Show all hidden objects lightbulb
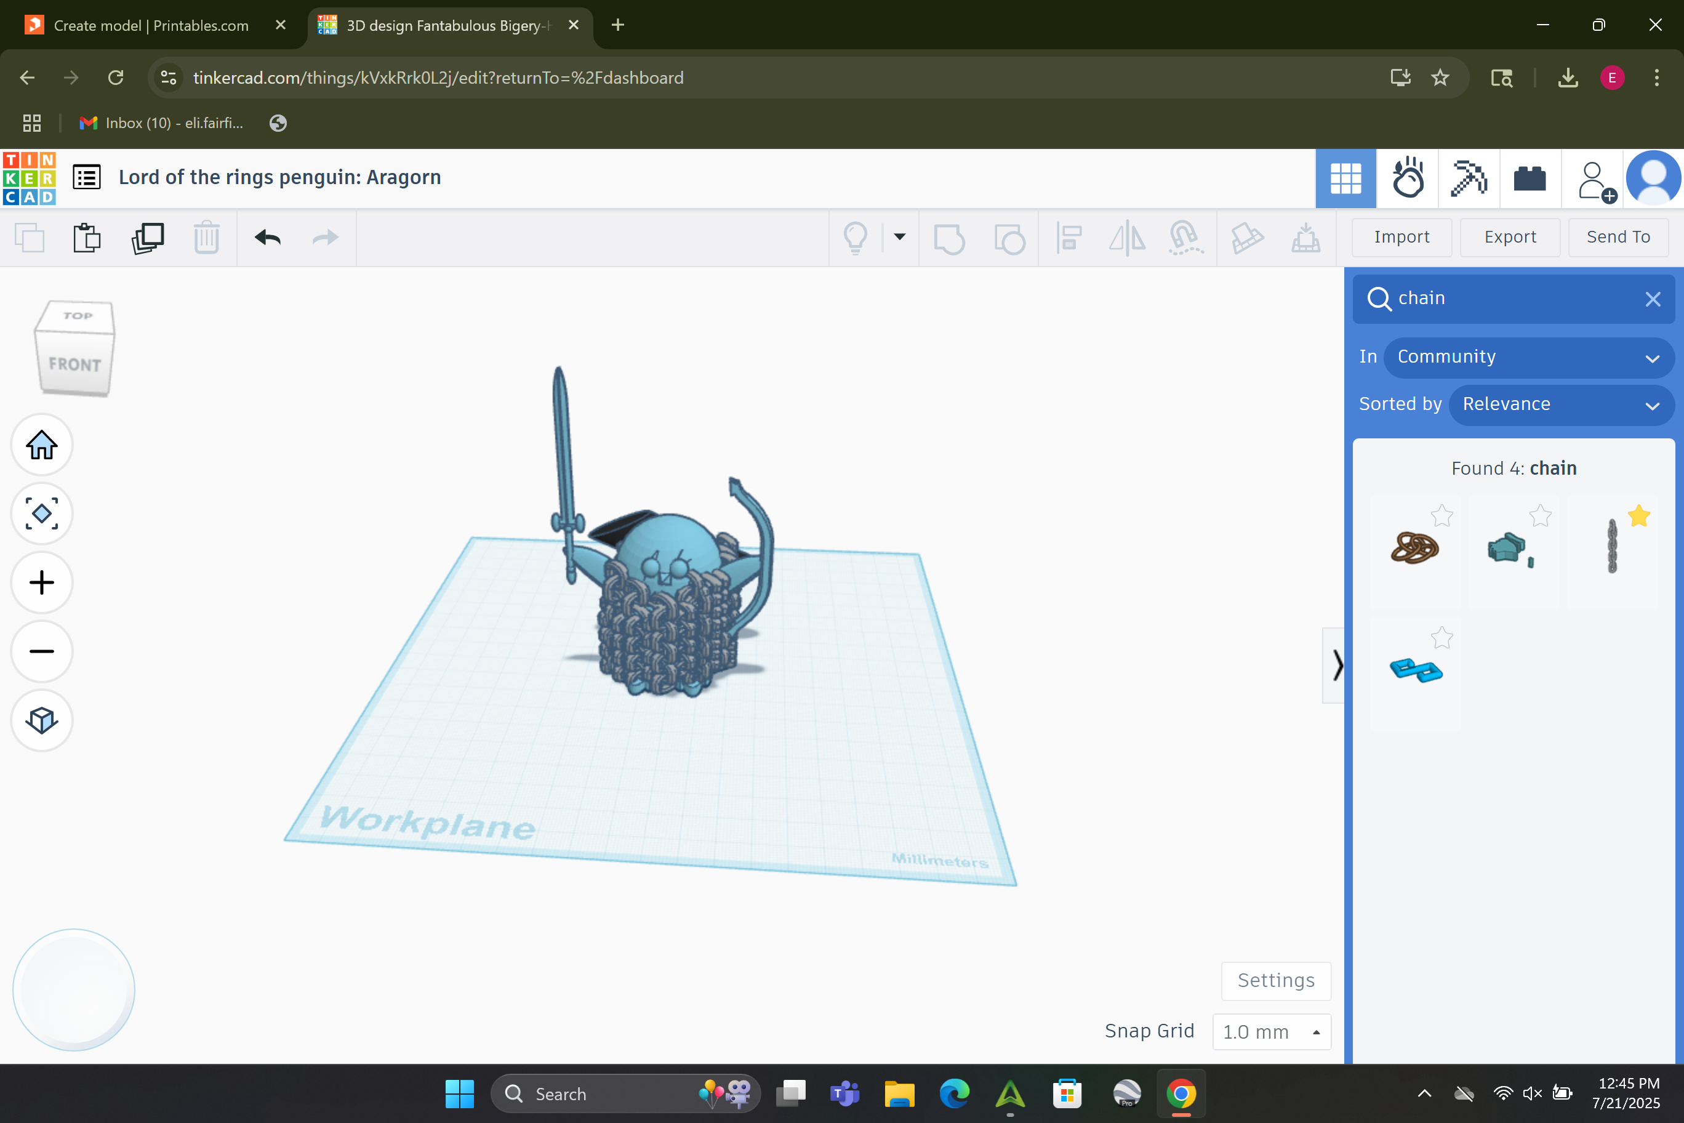 point(856,238)
